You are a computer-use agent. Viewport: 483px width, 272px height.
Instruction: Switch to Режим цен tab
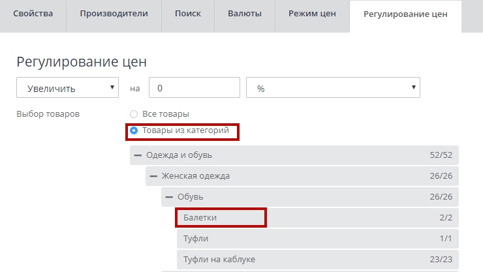[311, 14]
